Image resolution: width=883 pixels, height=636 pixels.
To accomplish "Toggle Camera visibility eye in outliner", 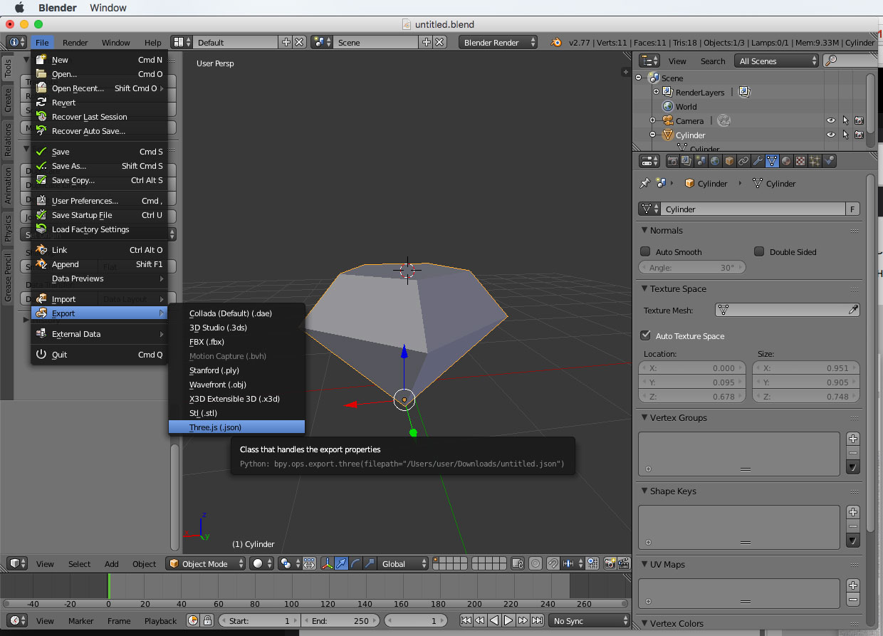I will pos(830,120).
